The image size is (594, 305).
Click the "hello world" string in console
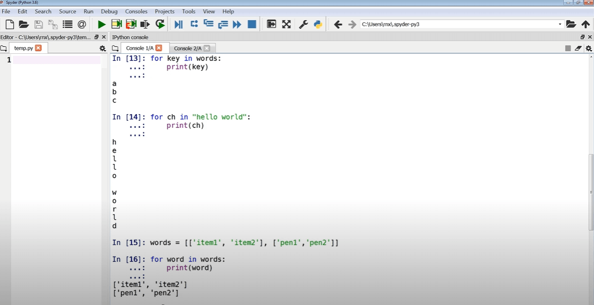(220, 117)
